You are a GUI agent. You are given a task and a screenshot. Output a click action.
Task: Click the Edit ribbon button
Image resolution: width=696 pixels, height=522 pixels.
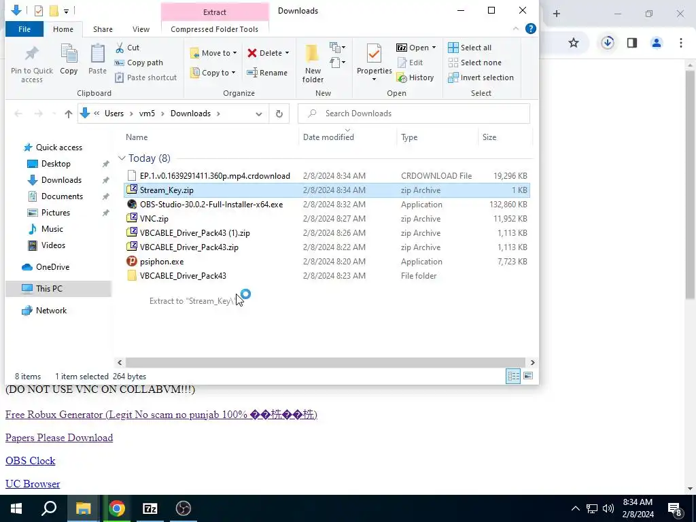coord(410,63)
